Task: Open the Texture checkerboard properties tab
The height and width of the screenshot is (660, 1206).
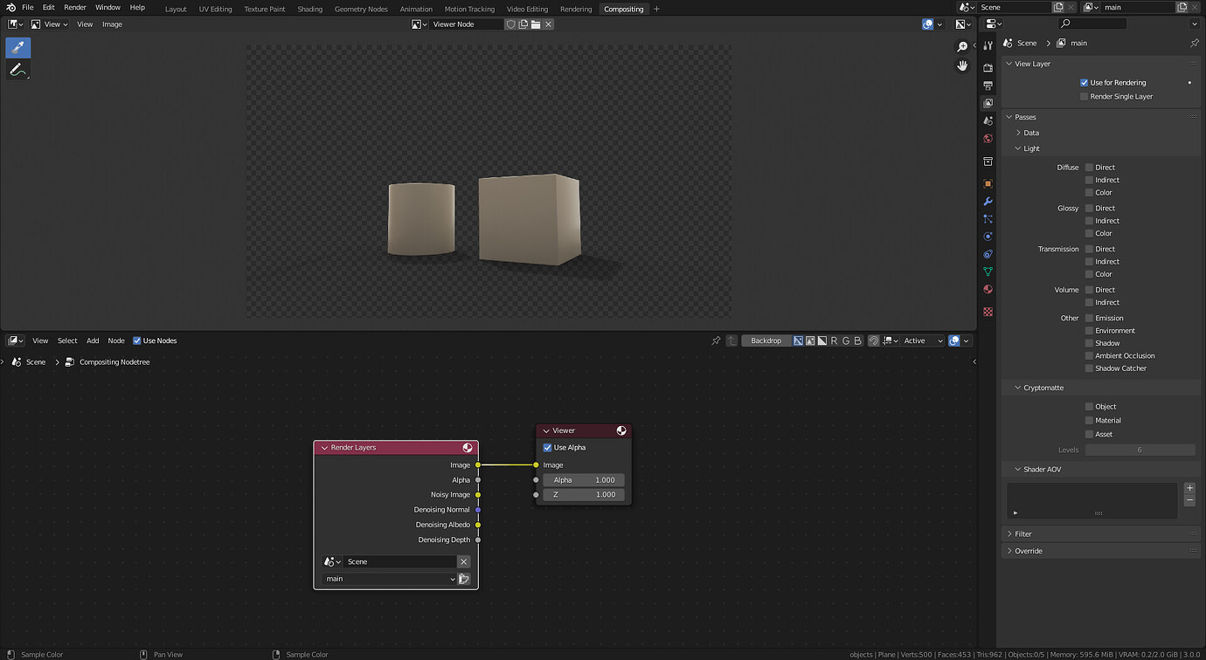Action: [988, 312]
